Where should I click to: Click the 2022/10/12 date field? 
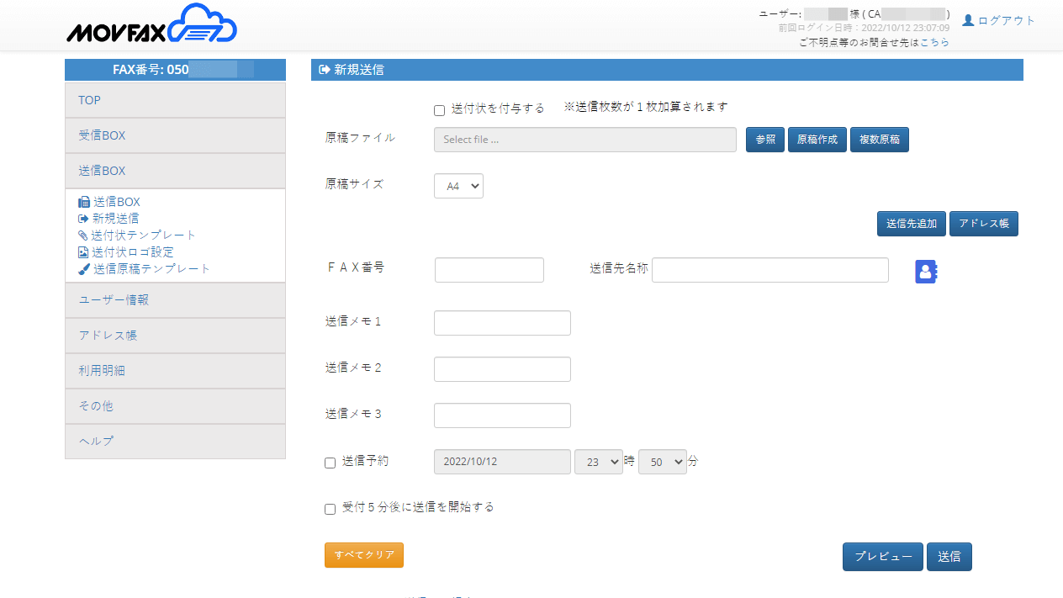pos(502,462)
